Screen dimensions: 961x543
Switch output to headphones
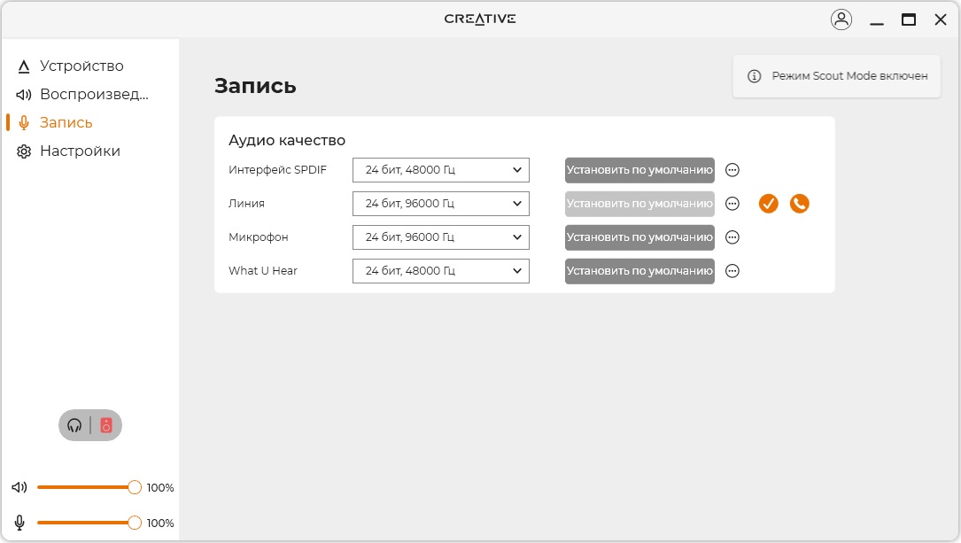75,425
